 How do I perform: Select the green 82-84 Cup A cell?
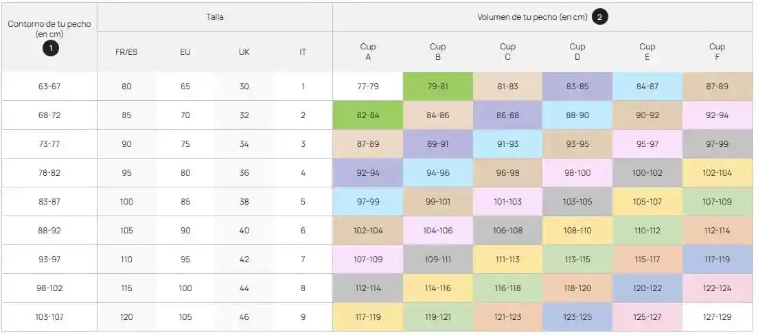(x=368, y=115)
